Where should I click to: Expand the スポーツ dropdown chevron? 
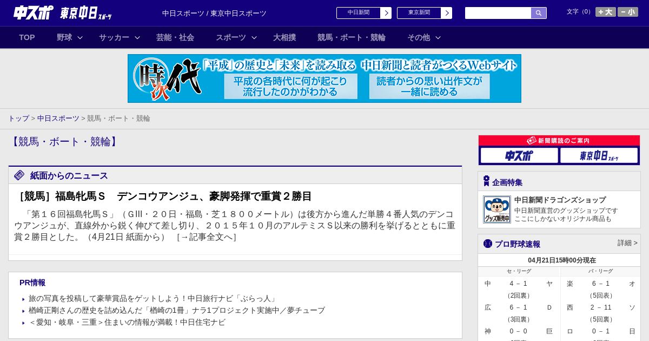[x=254, y=37]
